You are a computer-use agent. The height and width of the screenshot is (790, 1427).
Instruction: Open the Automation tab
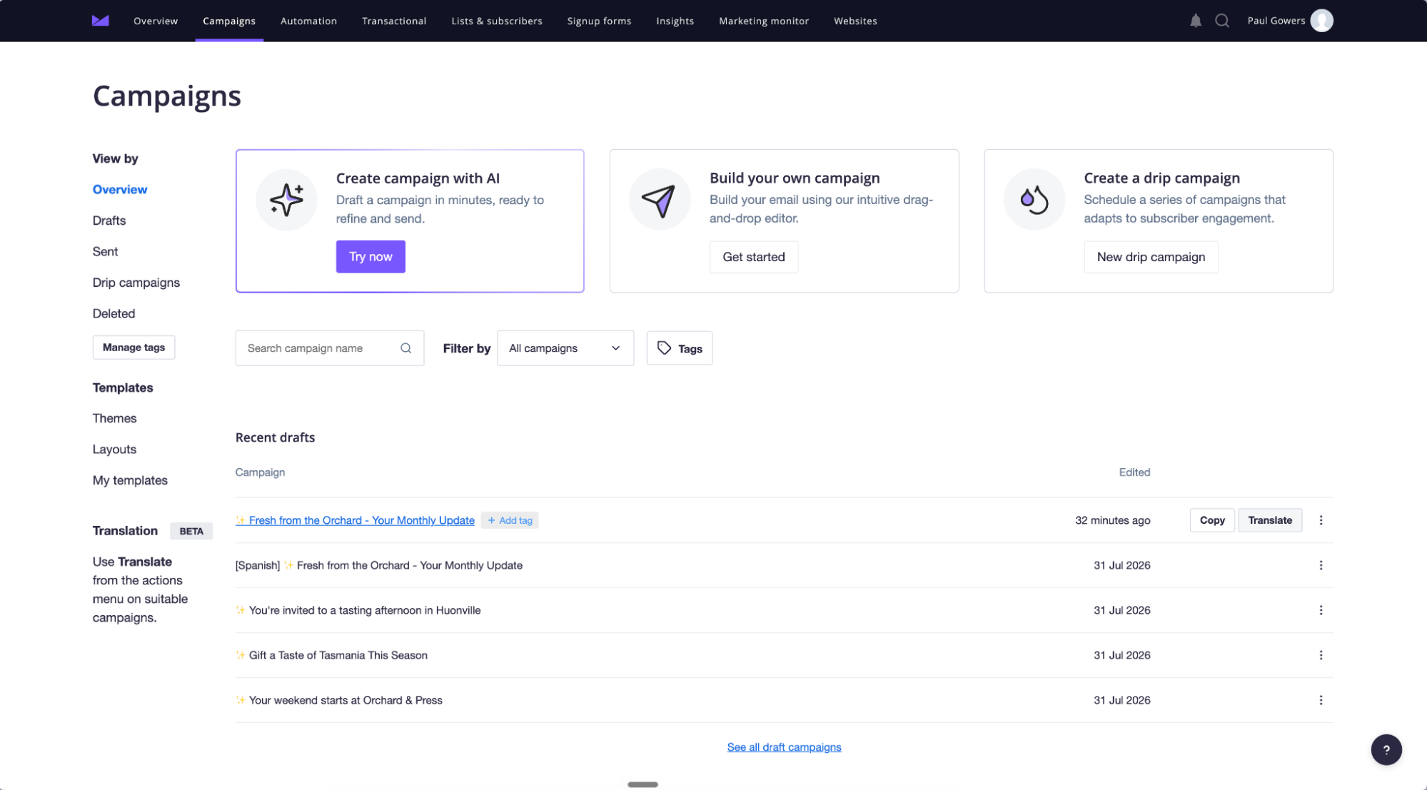coord(308,21)
